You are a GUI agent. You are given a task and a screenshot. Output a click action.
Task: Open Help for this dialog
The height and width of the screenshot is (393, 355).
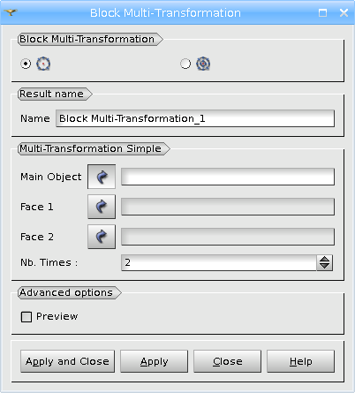(300, 361)
